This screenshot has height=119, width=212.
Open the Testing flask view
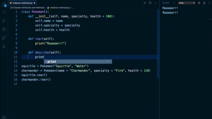coord(4,46)
